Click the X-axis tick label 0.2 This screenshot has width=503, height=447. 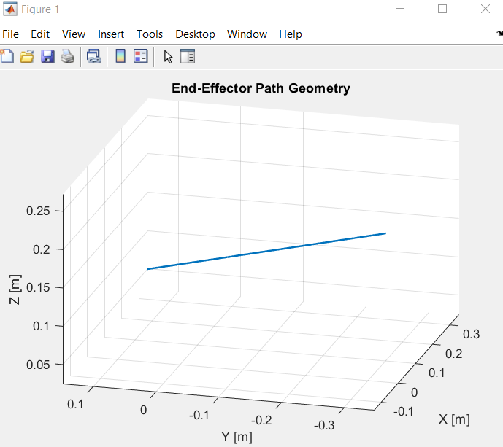tap(454, 354)
